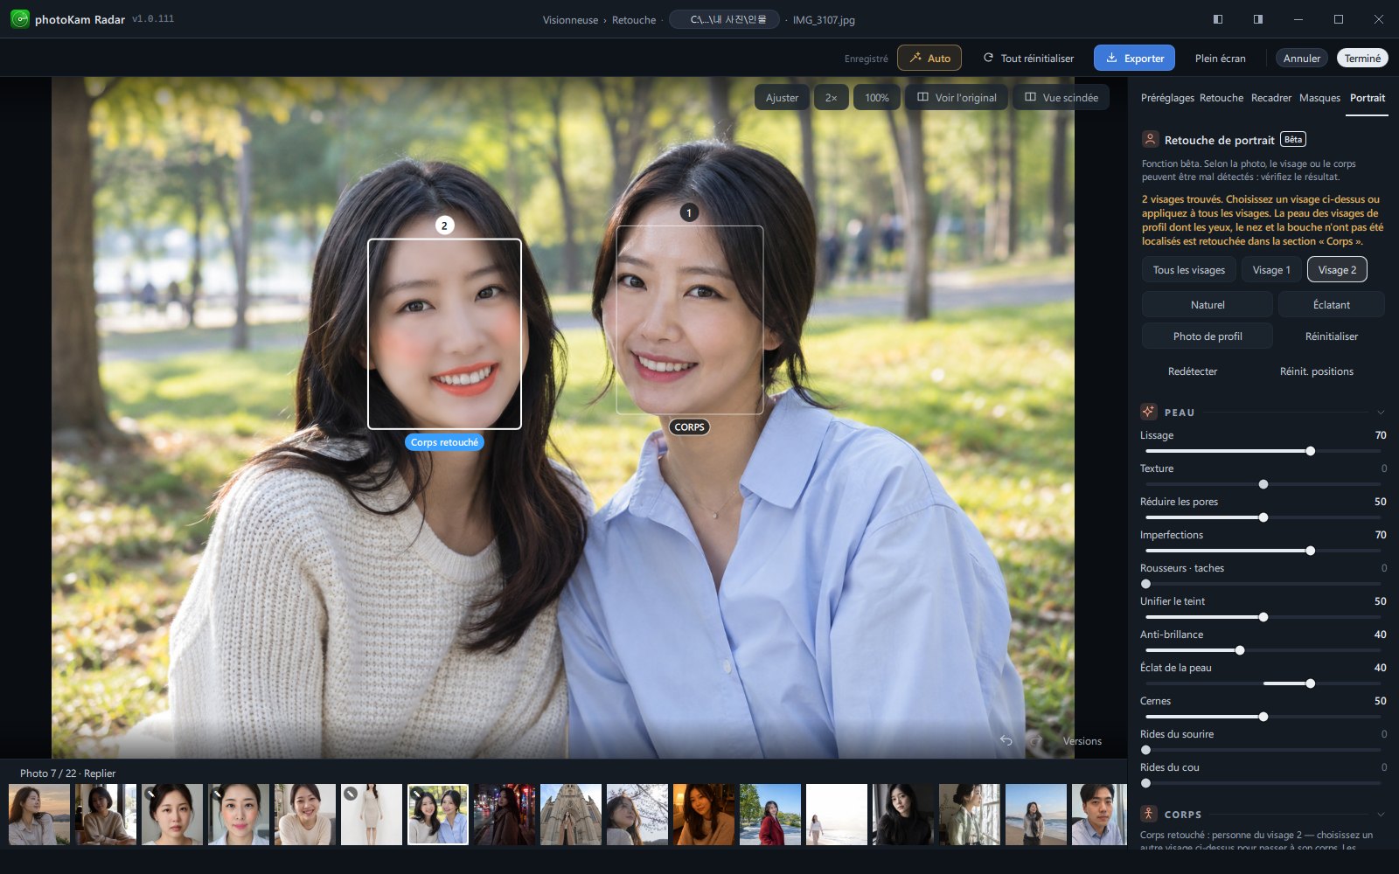The width and height of the screenshot is (1399, 874).
Task: Toggle the left panel layout icon
Action: [x=1218, y=19]
